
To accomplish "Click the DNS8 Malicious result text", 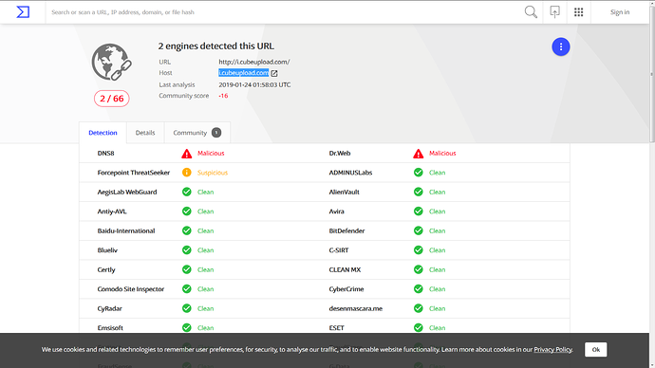I will 211,153.
